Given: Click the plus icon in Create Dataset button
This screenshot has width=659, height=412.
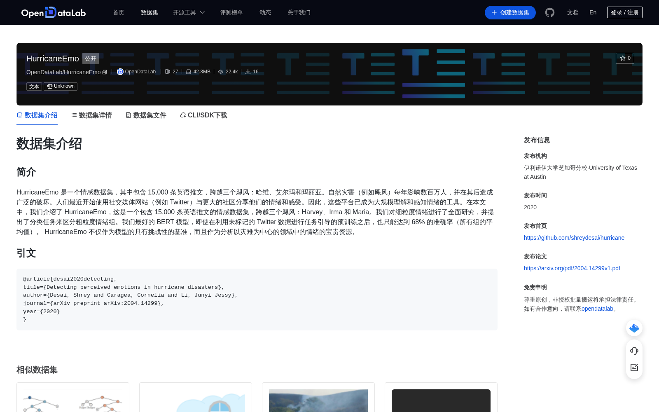Looking at the screenshot, I should pos(494,13).
